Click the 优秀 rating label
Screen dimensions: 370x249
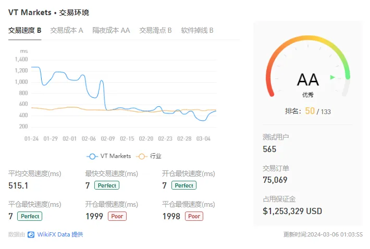point(308,95)
